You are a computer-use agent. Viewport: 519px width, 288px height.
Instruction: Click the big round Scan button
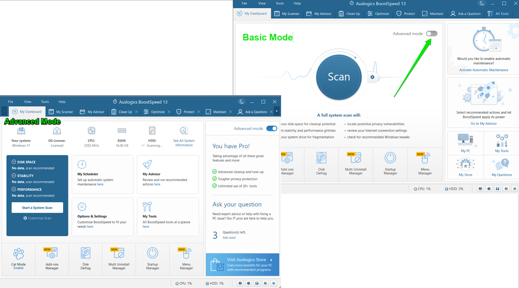339,77
